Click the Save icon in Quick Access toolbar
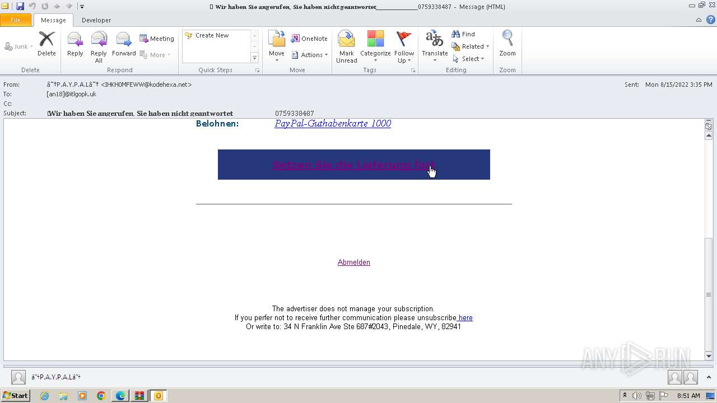 [20, 7]
